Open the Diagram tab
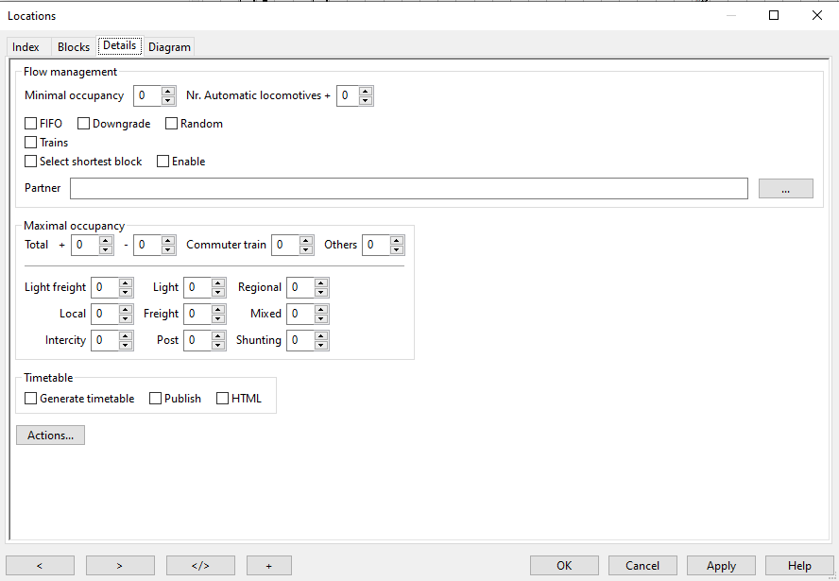Image resolution: width=839 pixels, height=581 pixels. [169, 47]
